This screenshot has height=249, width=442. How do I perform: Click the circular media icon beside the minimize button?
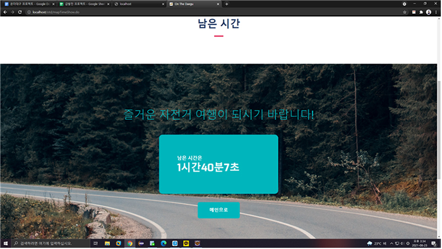[x=404, y=4]
